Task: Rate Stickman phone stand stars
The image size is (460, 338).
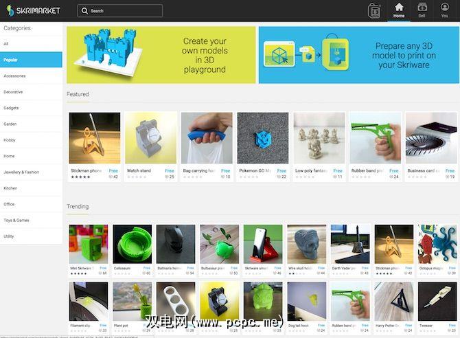Action: 81,177
